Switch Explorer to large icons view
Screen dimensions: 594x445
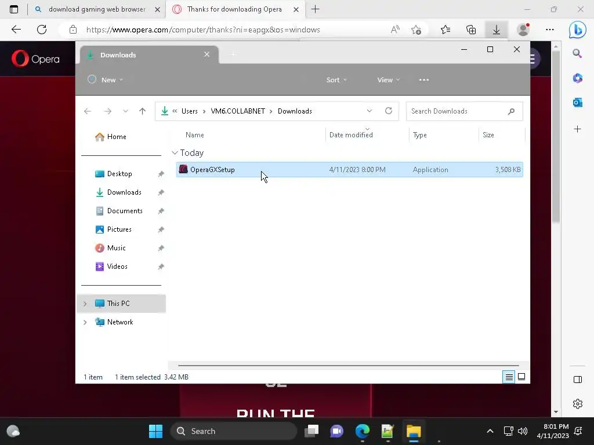coord(521,377)
